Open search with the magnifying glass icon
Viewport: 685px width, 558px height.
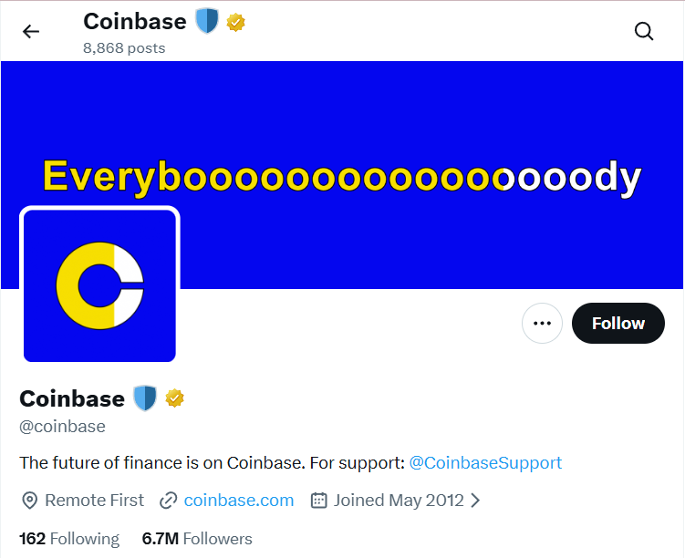tap(644, 32)
